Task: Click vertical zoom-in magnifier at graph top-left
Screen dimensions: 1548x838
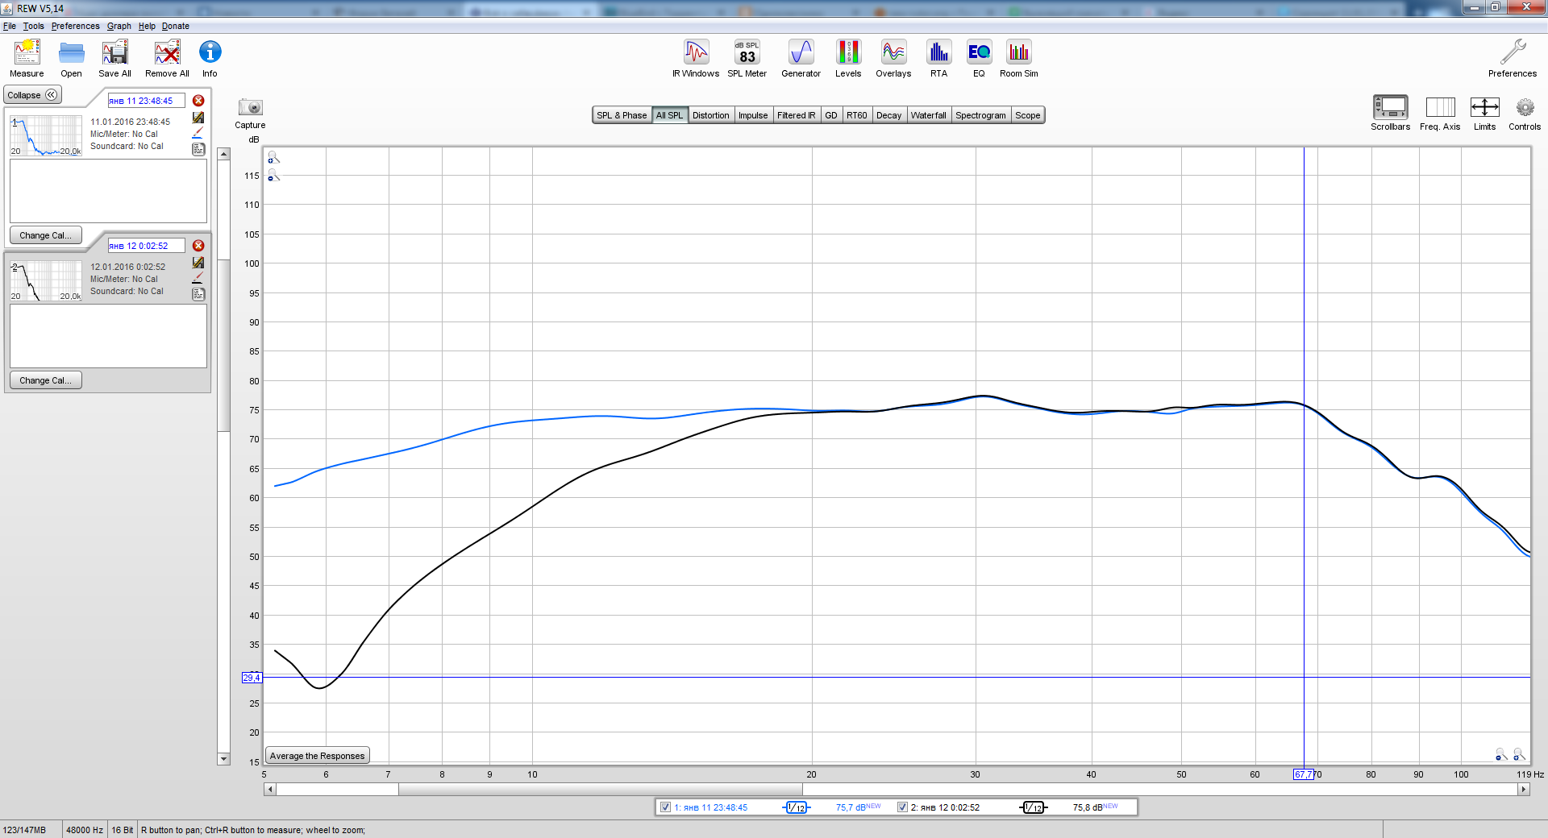Action: tap(273, 157)
